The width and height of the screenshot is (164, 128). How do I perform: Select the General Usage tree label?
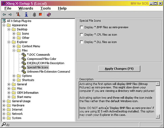click(x=21, y=101)
